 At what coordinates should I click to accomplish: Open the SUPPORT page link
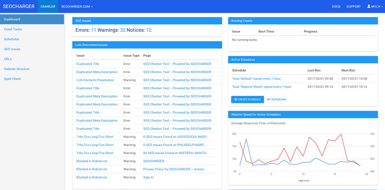pyautogui.click(x=353, y=6)
